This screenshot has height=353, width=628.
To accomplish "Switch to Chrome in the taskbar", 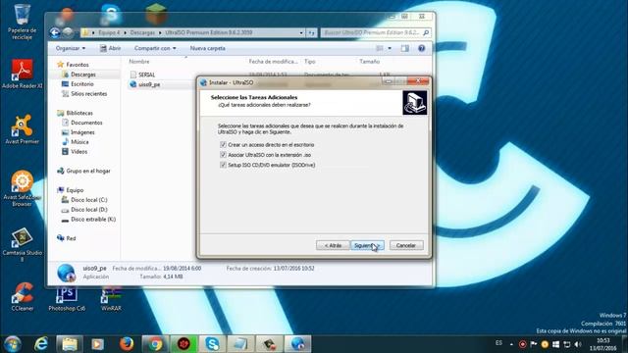I will coord(155,344).
